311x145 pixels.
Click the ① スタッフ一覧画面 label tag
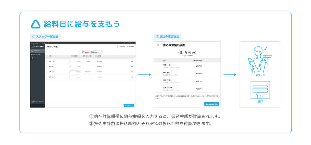(x=45, y=36)
